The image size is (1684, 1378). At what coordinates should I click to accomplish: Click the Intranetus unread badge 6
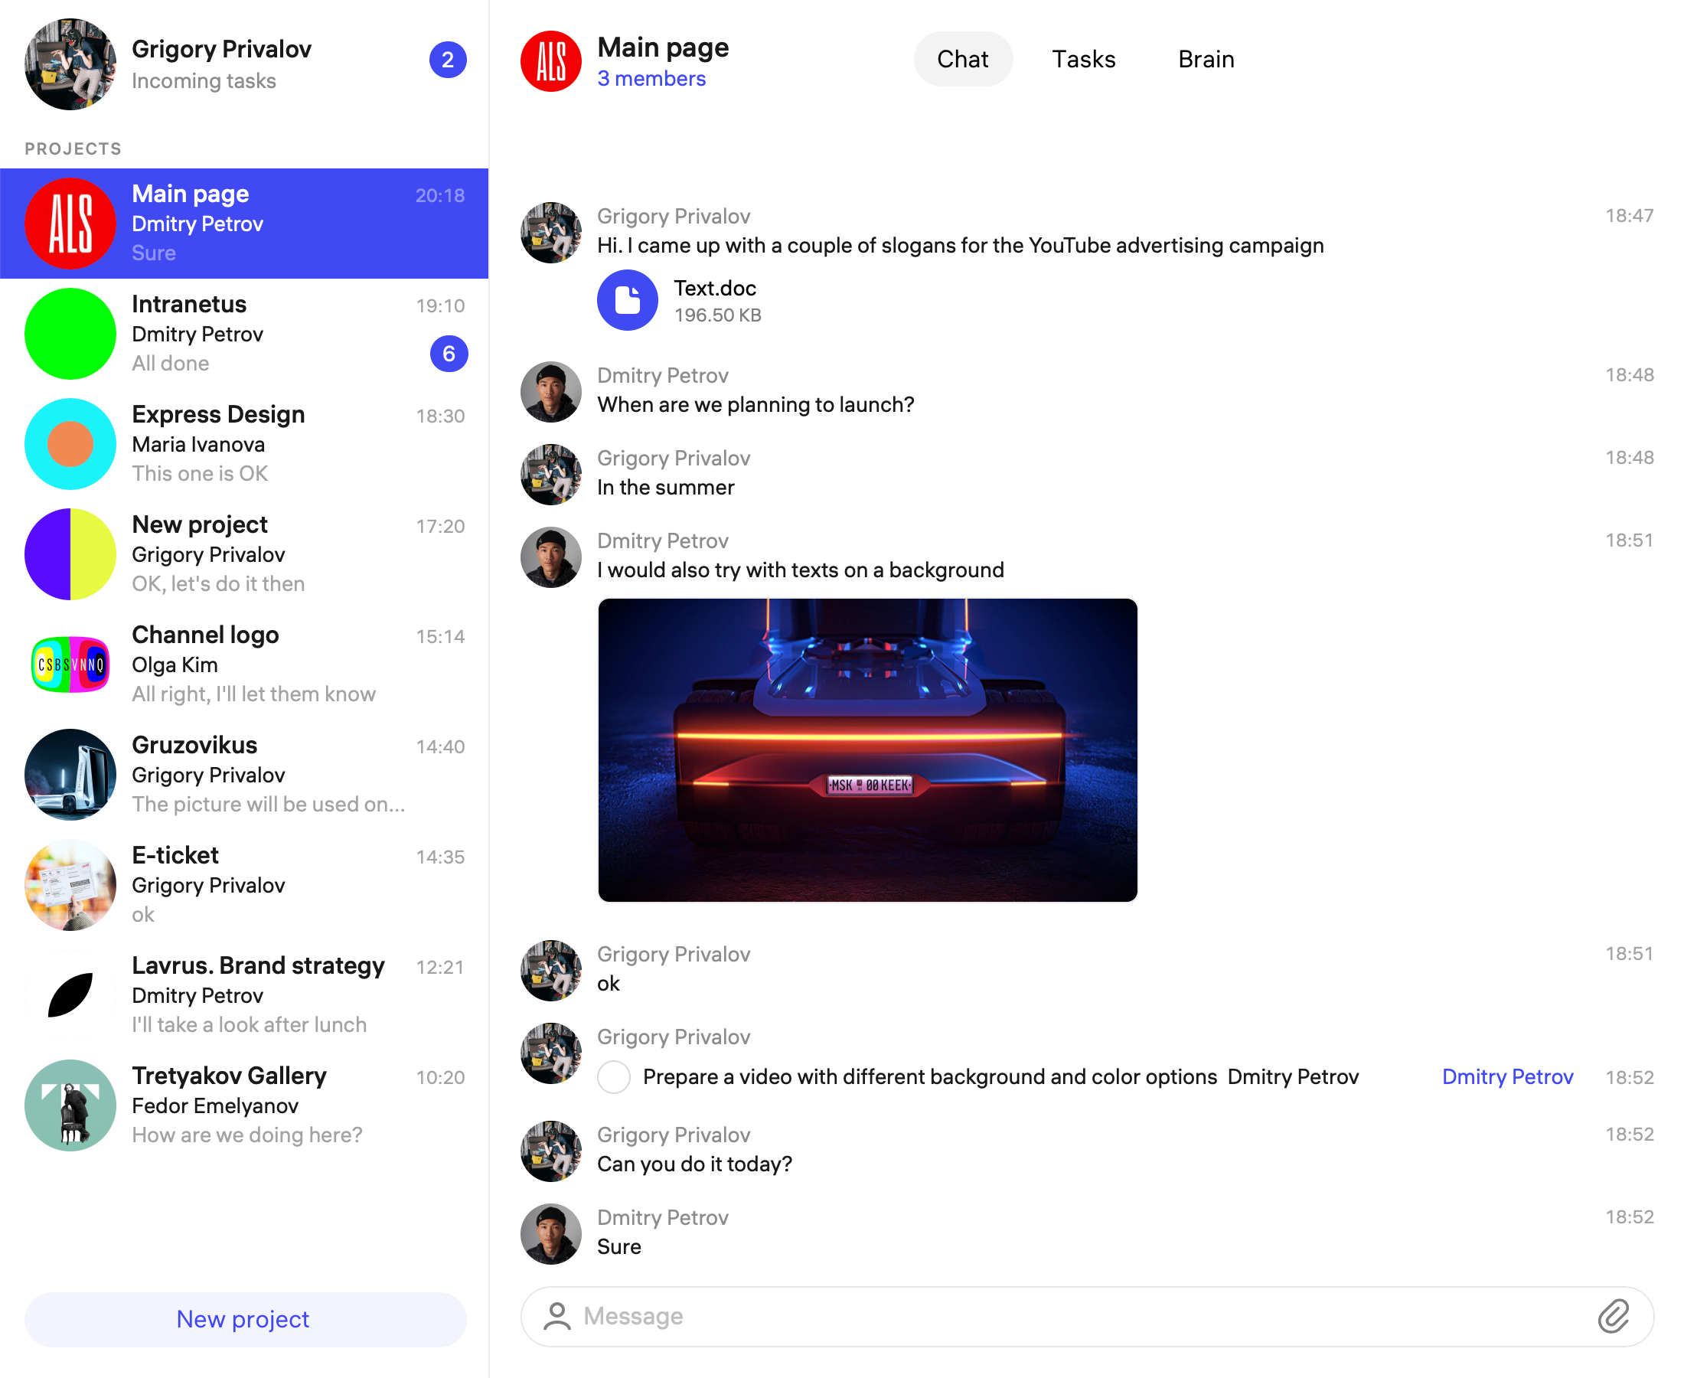click(449, 354)
